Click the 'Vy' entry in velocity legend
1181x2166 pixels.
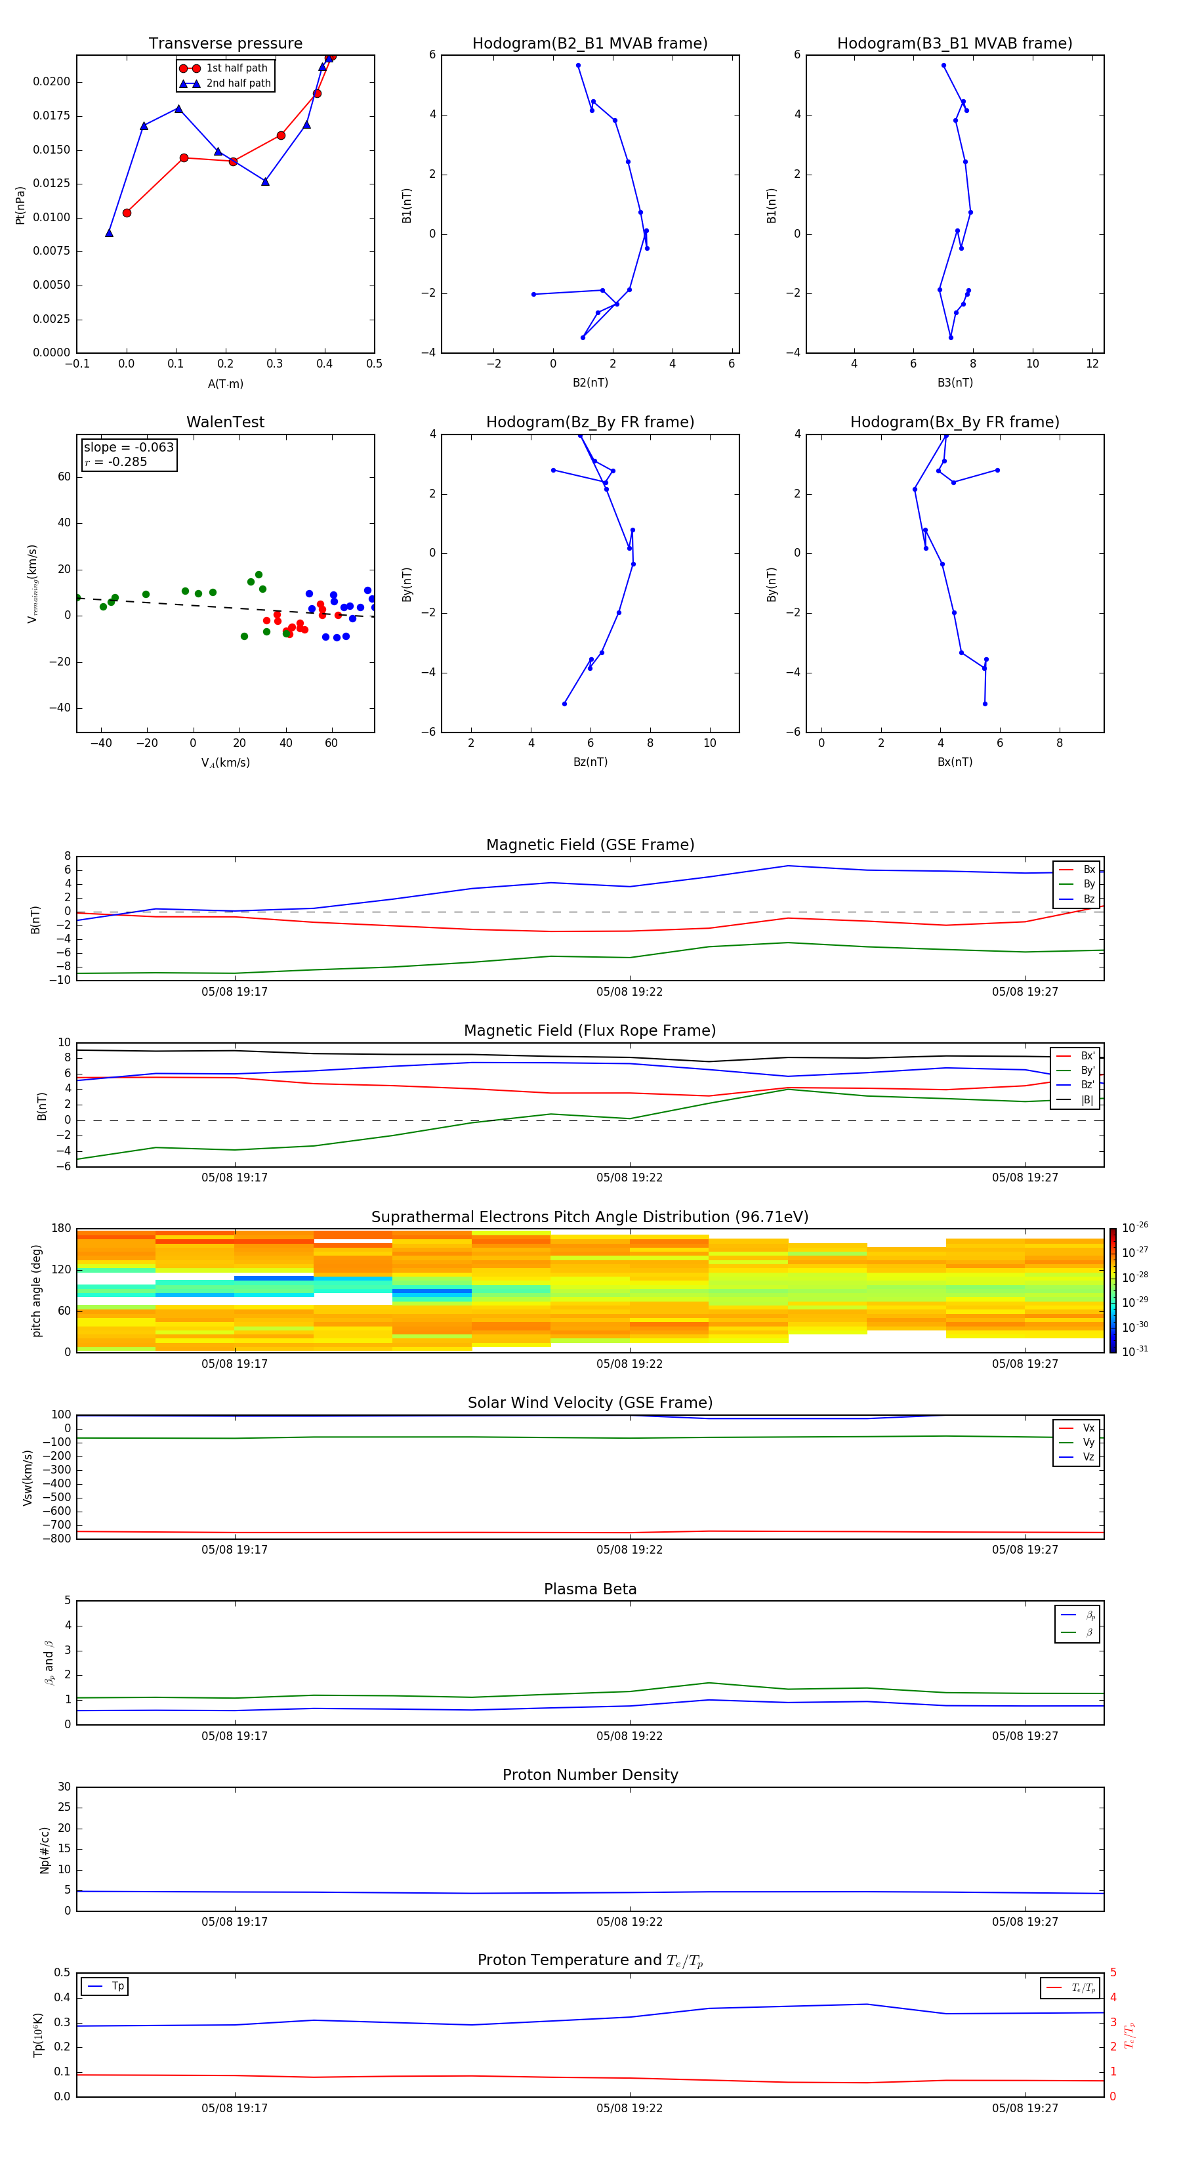point(1077,1442)
